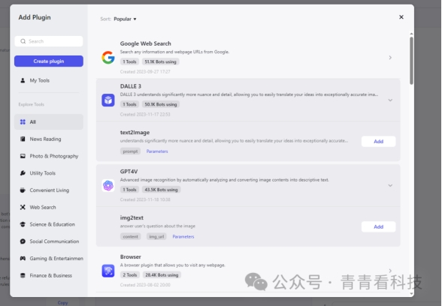
Task: Expand the Browser plugin chevron
Action: (390, 271)
